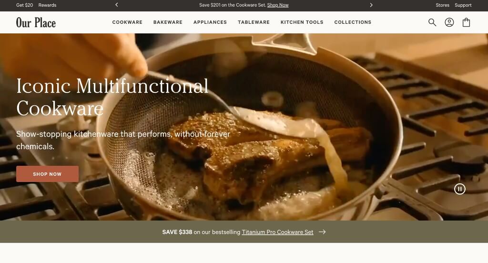Open the search magnifier icon
The width and height of the screenshot is (488, 263).
[x=432, y=22]
